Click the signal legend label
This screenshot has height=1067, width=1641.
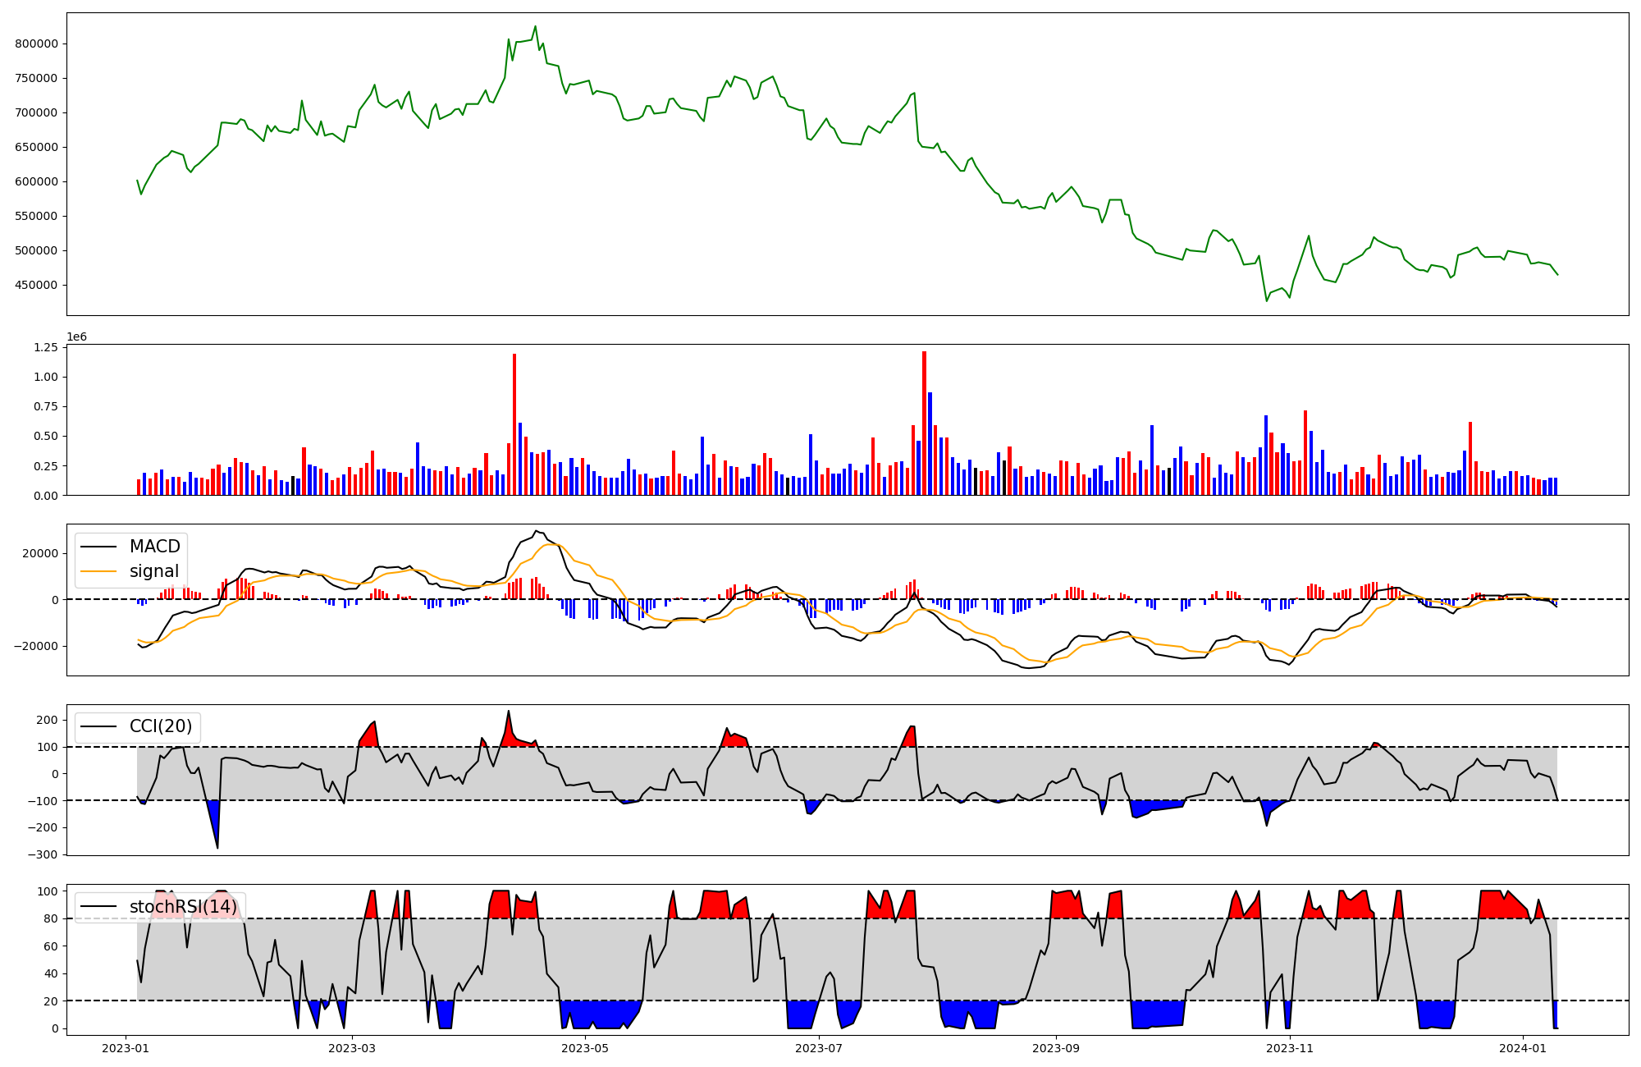pos(153,571)
